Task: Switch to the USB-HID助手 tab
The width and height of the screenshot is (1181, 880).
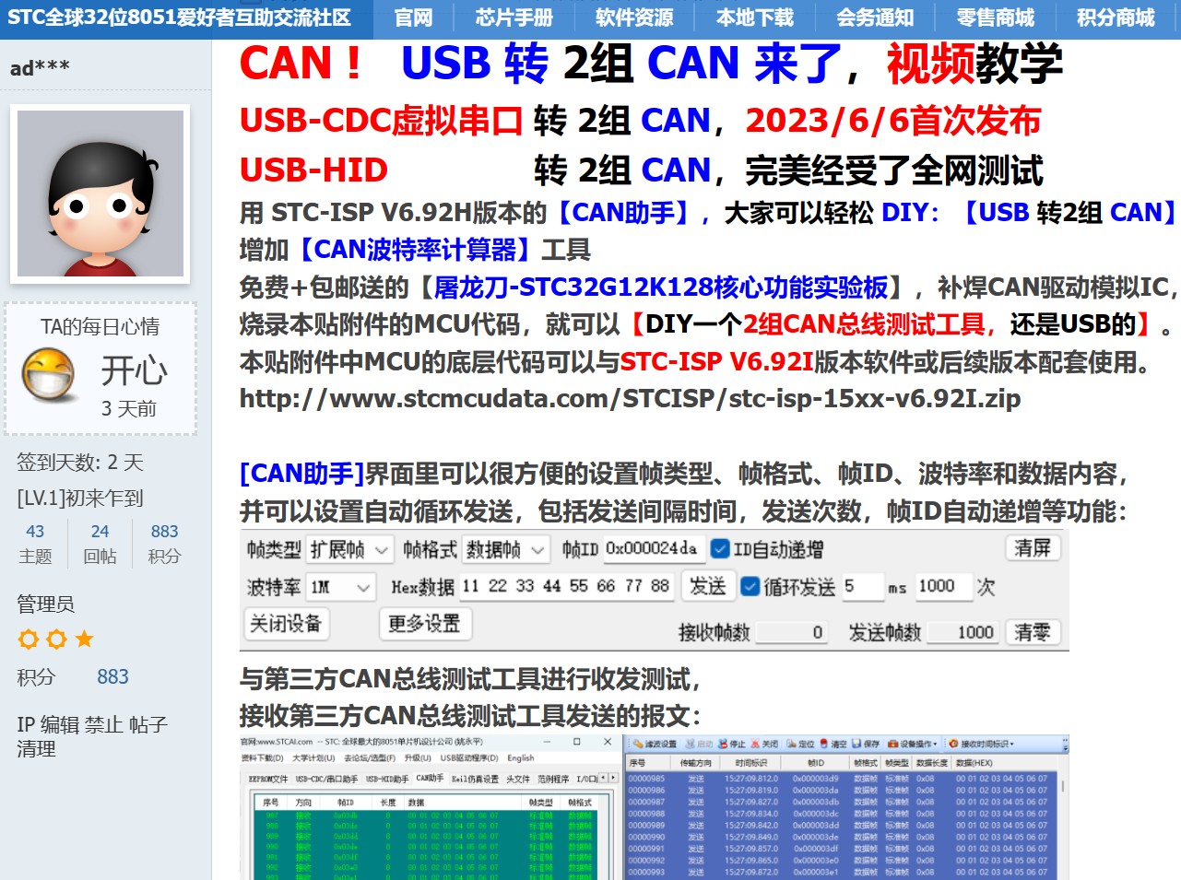Action: (387, 779)
